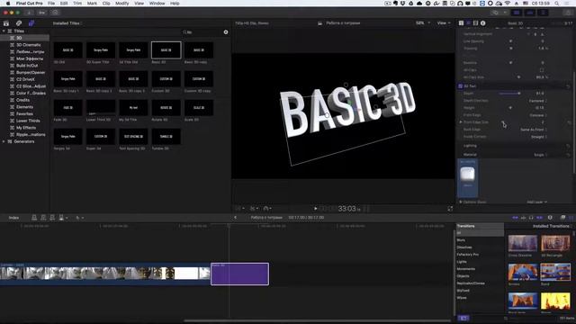The image size is (576, 324).
Task: Toggle the browser panel button in toolbar
Action: tap(517, 13)
